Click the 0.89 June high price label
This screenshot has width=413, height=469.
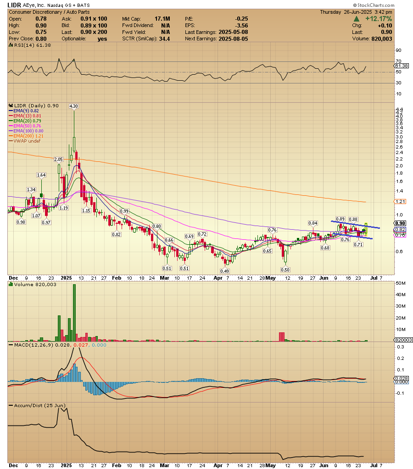coord(340,219)
